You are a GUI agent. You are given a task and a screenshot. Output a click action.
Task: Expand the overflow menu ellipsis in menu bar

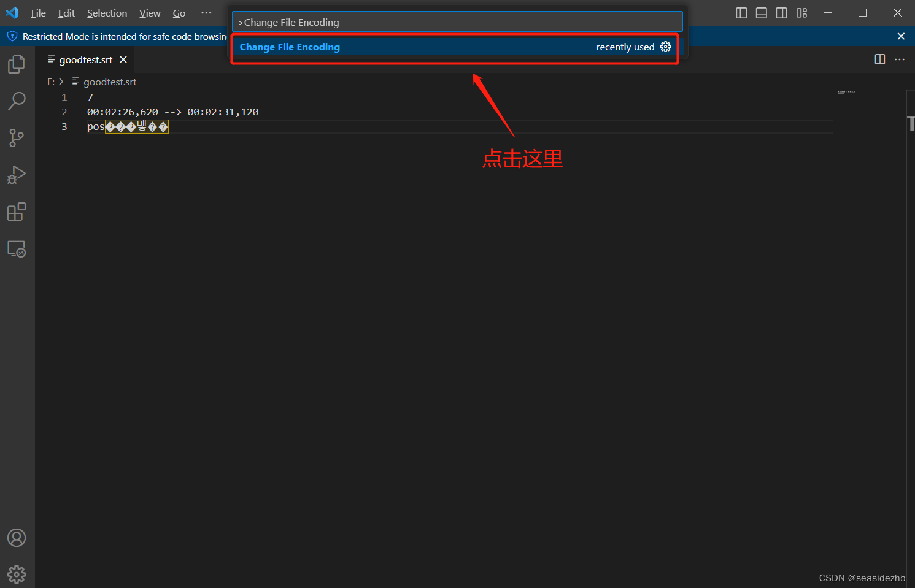coord(206,13)
